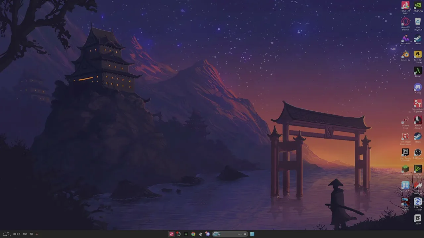The height and width of the screenshot is (238, 424).
Task: Select the TLauncher Minecraft shortcut
Action: click(x=405, y=170)
